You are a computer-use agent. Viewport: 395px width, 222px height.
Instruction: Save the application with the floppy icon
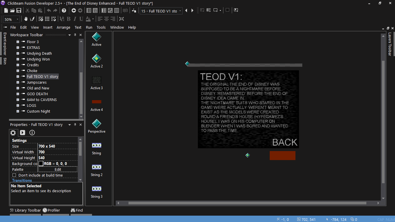[19, 11]
